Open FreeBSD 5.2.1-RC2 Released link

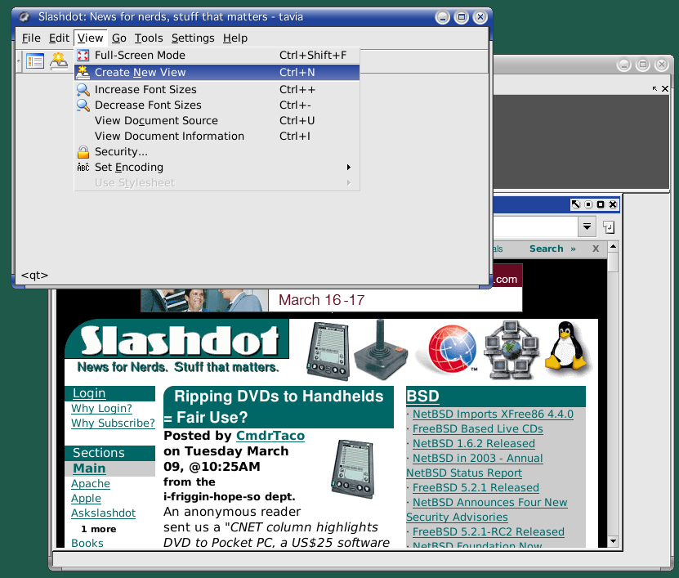(488, 532)
